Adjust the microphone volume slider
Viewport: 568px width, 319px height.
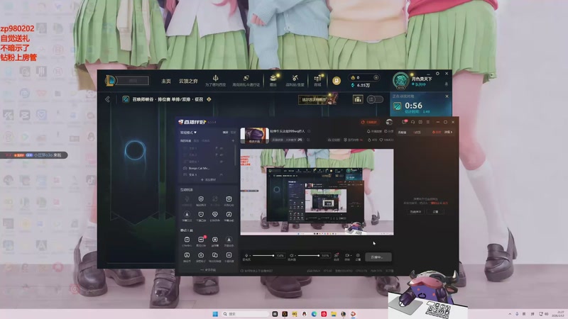[x=263, y=256]
